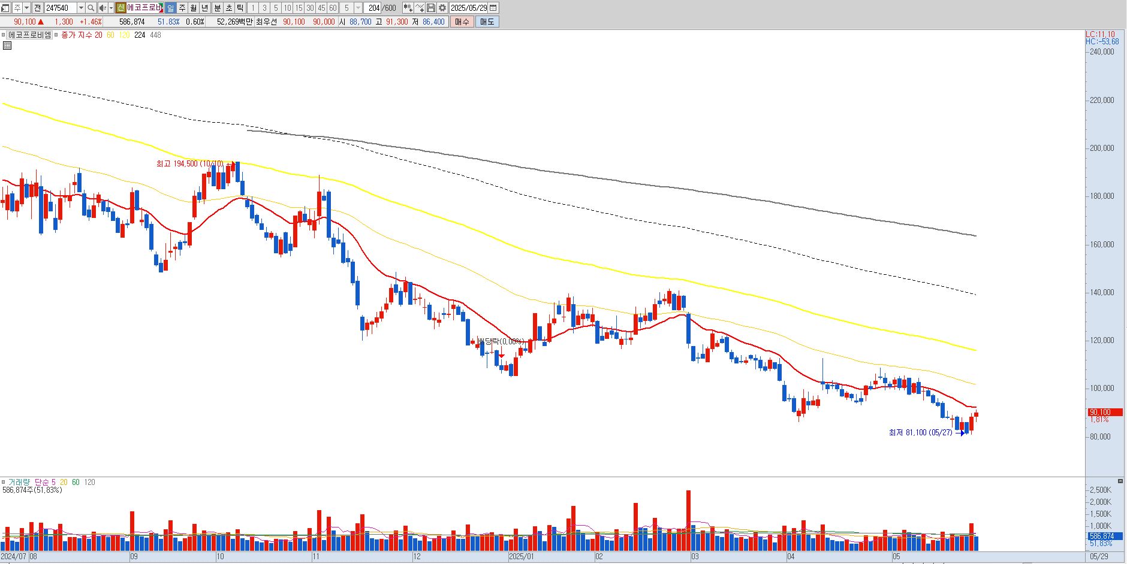This screenshot has width=1127, height=564.
Task: Open the interval dropdown after the 5 box
Action: pos(358,8)
